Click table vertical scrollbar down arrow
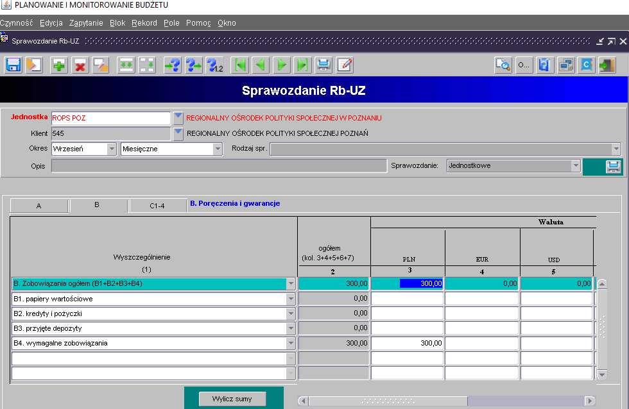 point(602,375)
